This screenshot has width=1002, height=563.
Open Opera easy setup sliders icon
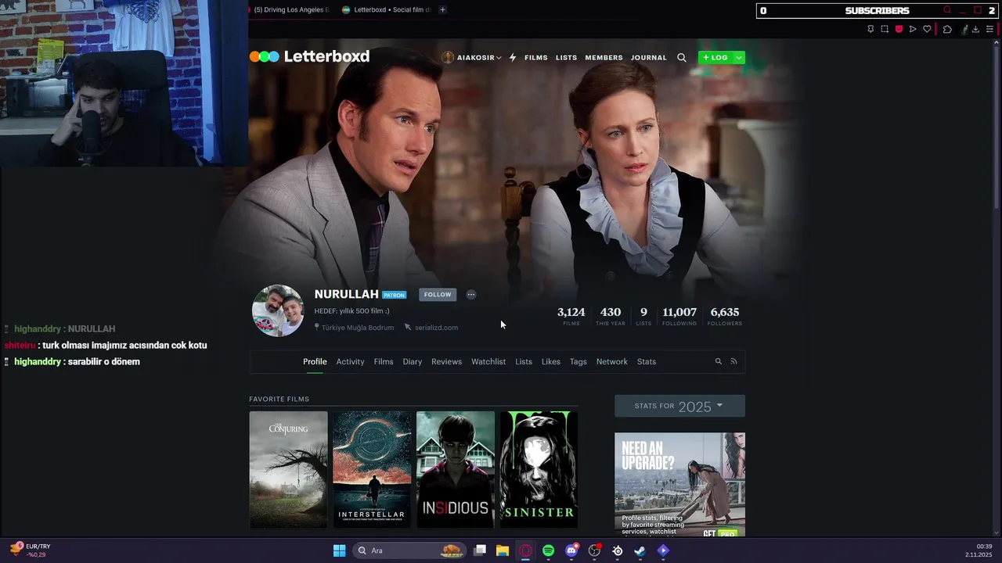point(989,29)
